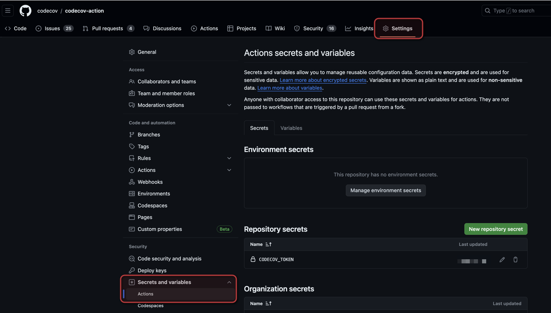The image size is (551, 313).
Task: Open the Code tab
Action: (x=16, y=28)
